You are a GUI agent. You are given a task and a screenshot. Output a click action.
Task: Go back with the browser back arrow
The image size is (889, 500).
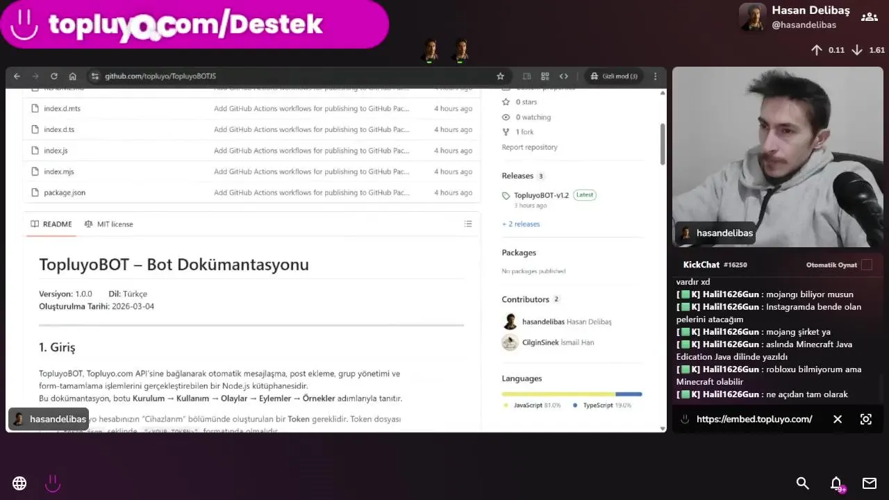(17, 76)
